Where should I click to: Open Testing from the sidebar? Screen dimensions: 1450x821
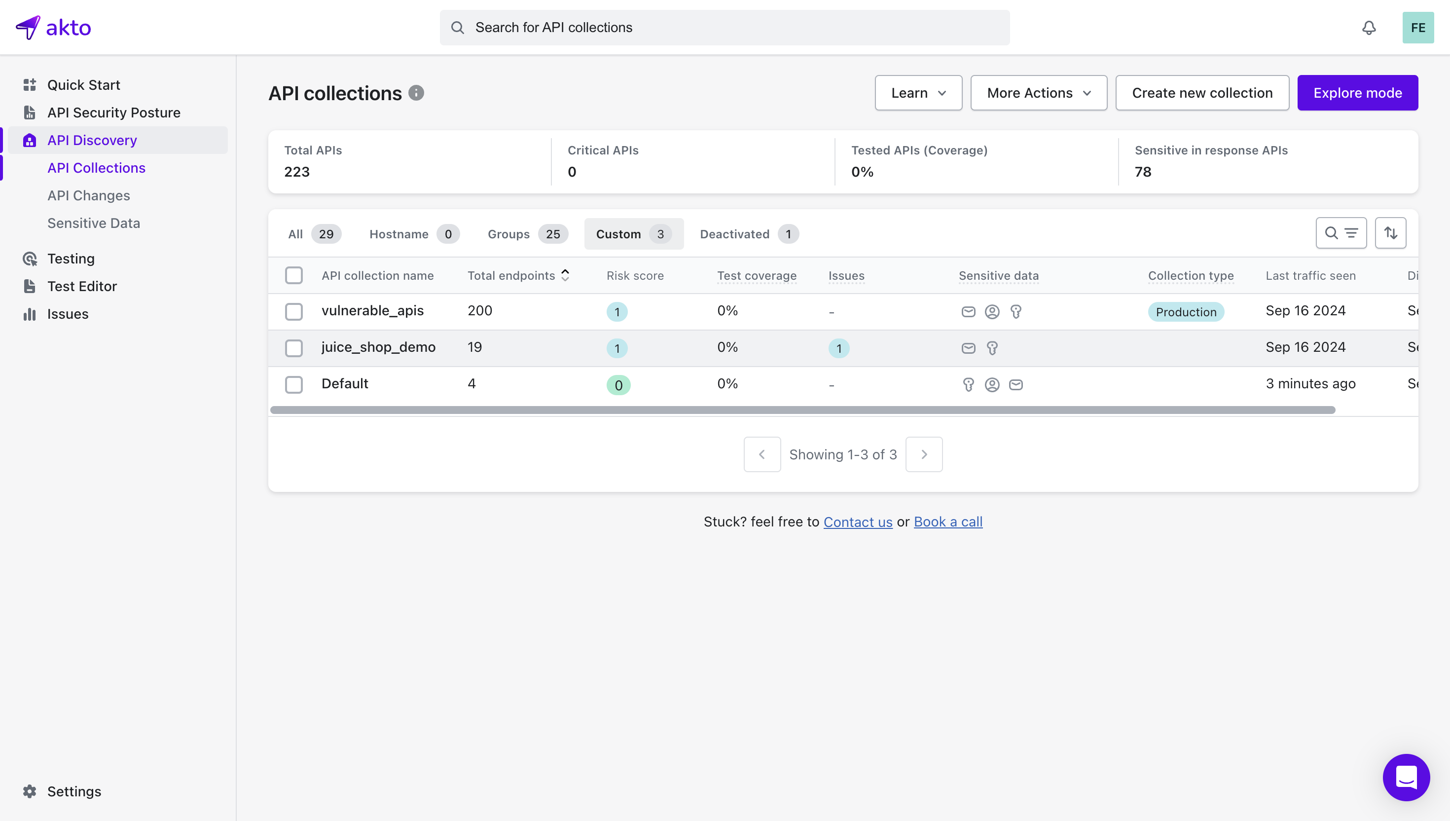click(71, 259)
